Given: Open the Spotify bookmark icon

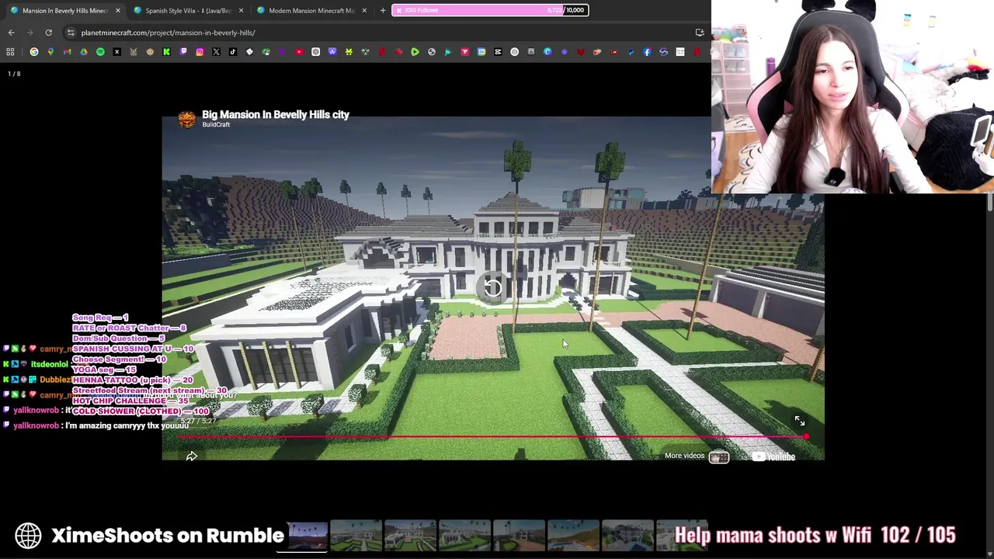Looking at the screenshot, I should click(x=100, y=52).
